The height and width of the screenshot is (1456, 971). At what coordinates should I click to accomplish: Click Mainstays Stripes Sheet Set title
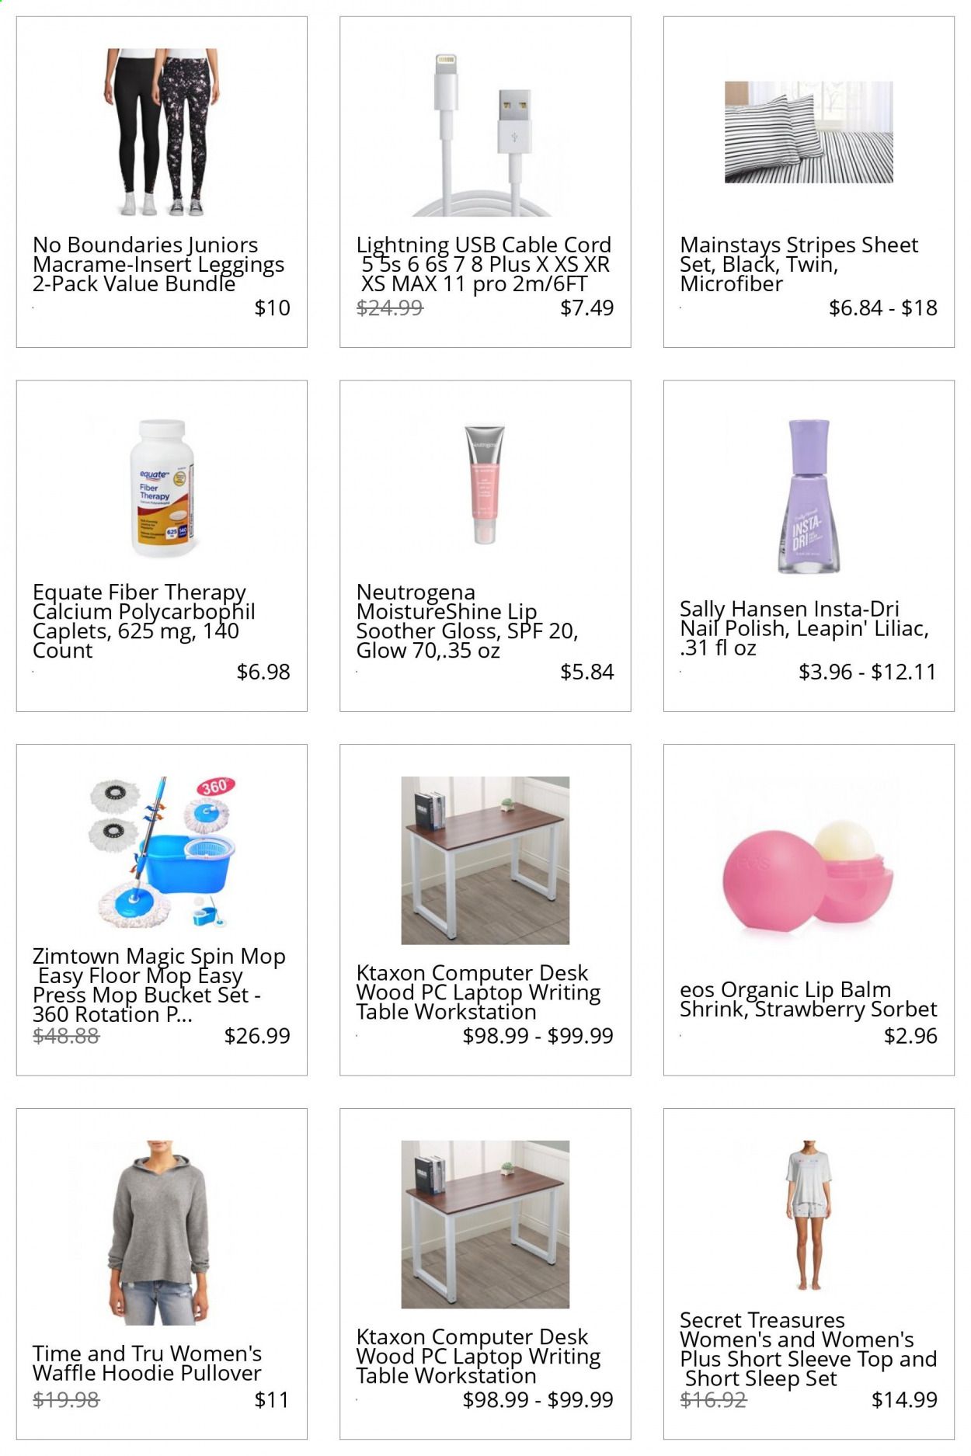click(799, 265)
